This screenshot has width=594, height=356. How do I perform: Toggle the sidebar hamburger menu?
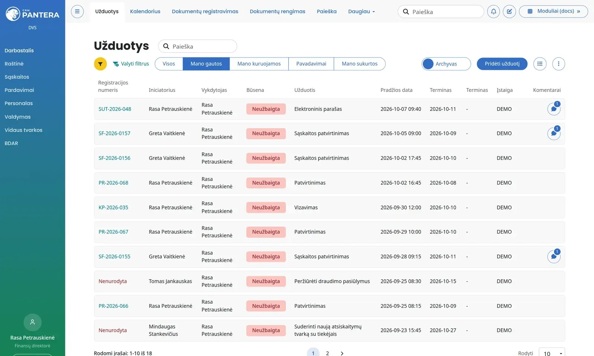(77, 11)
